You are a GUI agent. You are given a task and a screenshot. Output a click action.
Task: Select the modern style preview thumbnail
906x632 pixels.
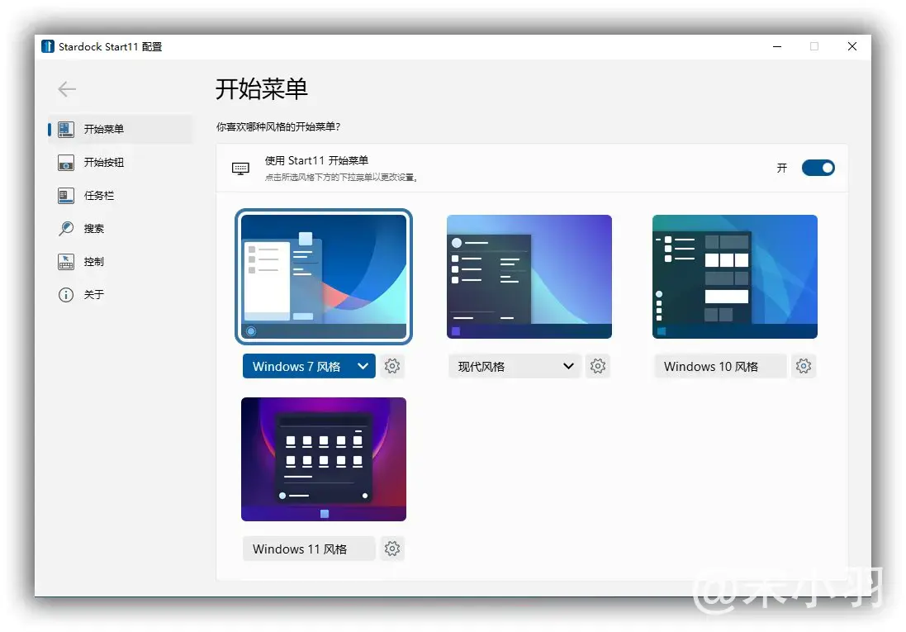click(x=529, y=277)
